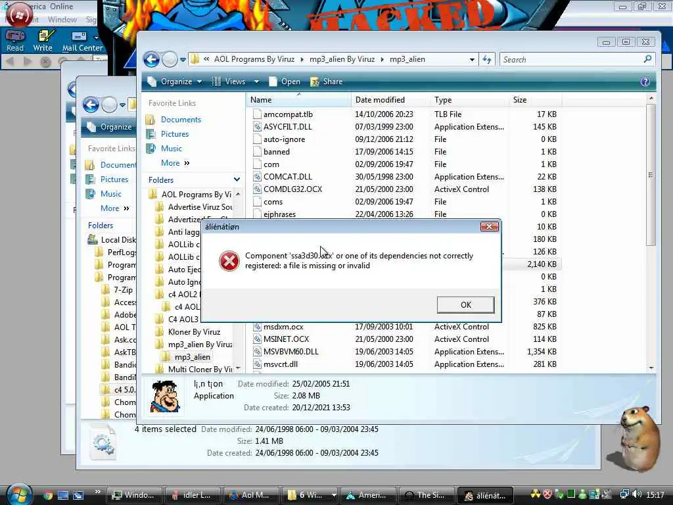
Task: Click Write in the AOL toolbar
Action: tap(43, 41)
